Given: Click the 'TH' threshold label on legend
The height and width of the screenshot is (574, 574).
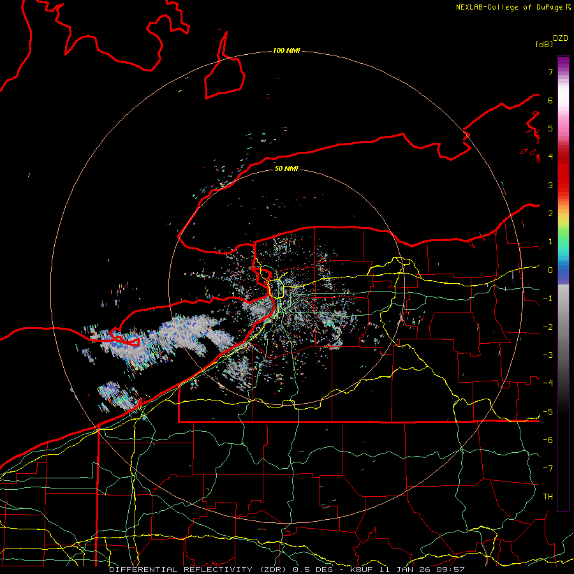Looking at the screenshot, I should pyautogui.click(x=548, y=497).
